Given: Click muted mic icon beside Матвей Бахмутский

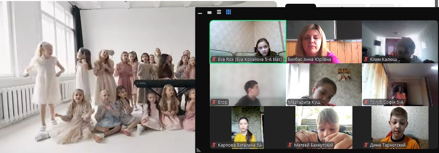Looking at the screenshot, I should pyautogui.click(x=290, y=145).
